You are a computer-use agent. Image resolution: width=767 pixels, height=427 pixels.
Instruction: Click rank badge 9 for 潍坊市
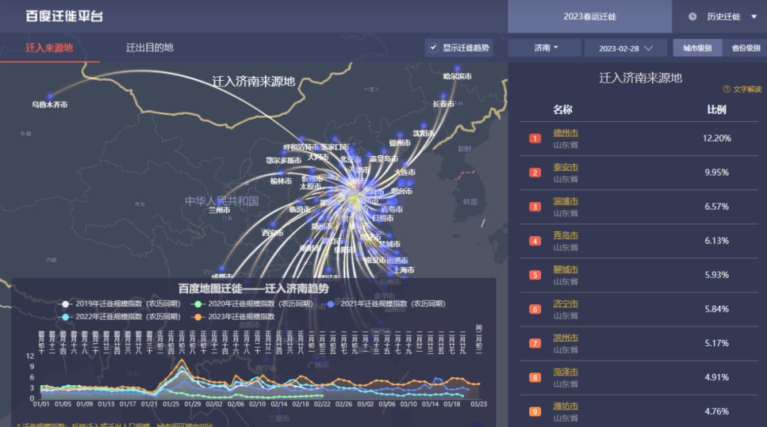(x=535, y=412)
